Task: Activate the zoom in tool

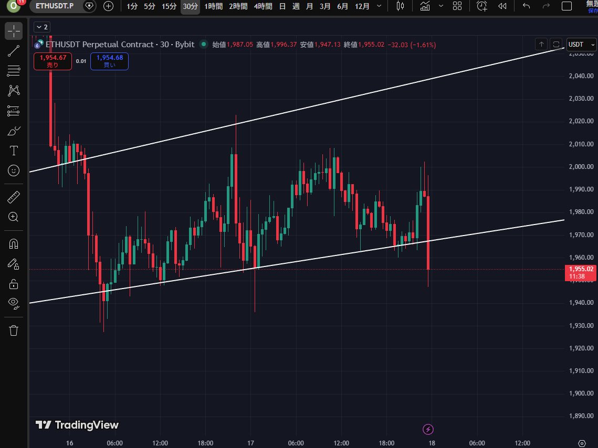Action: coord(14,217)
